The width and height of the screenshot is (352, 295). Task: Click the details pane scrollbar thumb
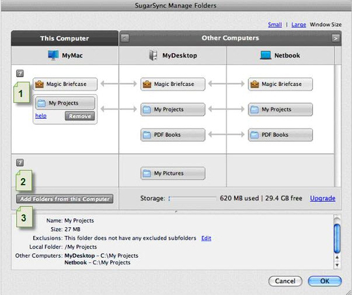[337, 239]
